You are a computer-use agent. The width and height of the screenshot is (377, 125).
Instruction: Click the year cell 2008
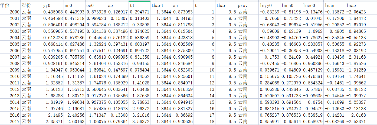click(10, 63)
